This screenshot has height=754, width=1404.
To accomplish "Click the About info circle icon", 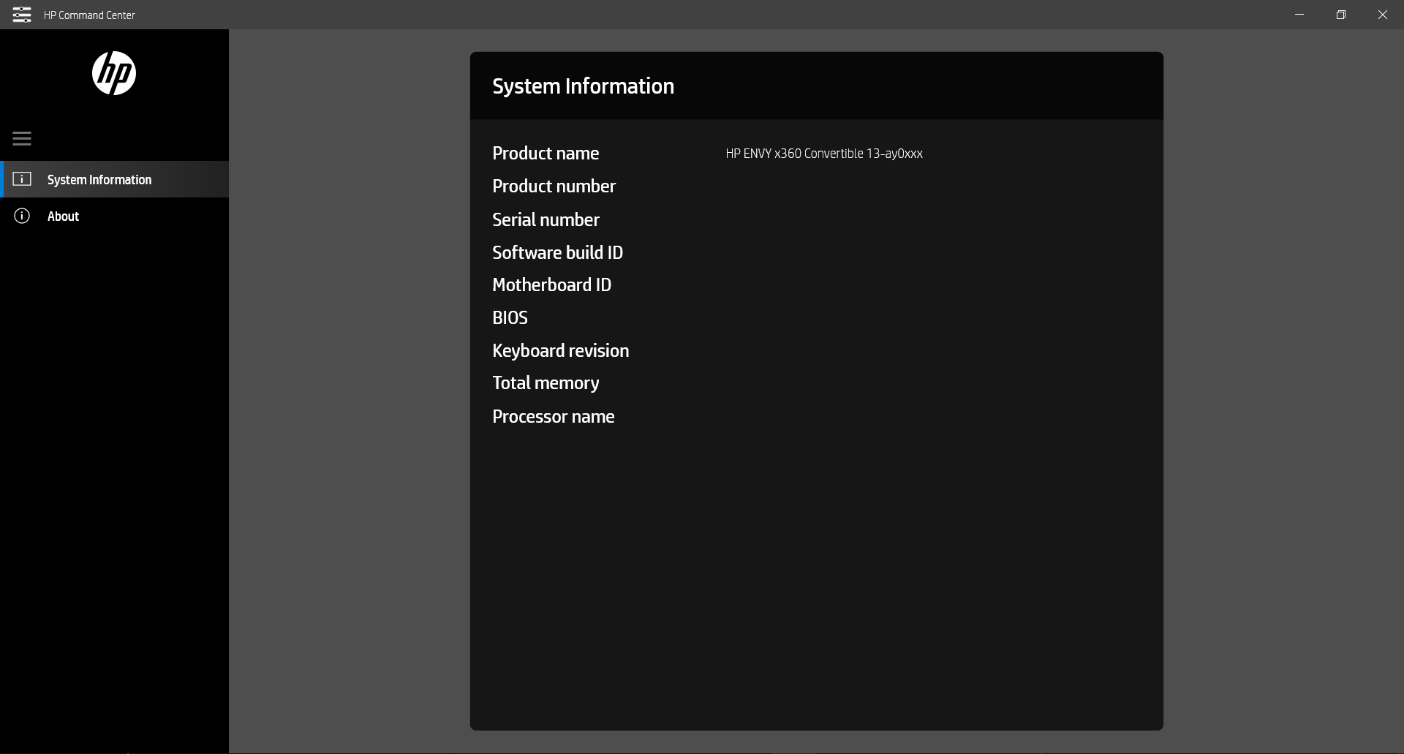I will click(22, 216).
